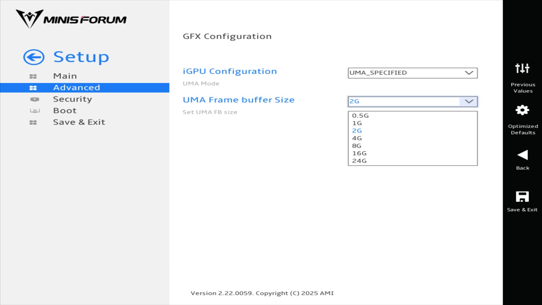Screen dimensions: 542x305
Task: Click the Main menu icon in sidebar
Action: (x=33, y=76)
